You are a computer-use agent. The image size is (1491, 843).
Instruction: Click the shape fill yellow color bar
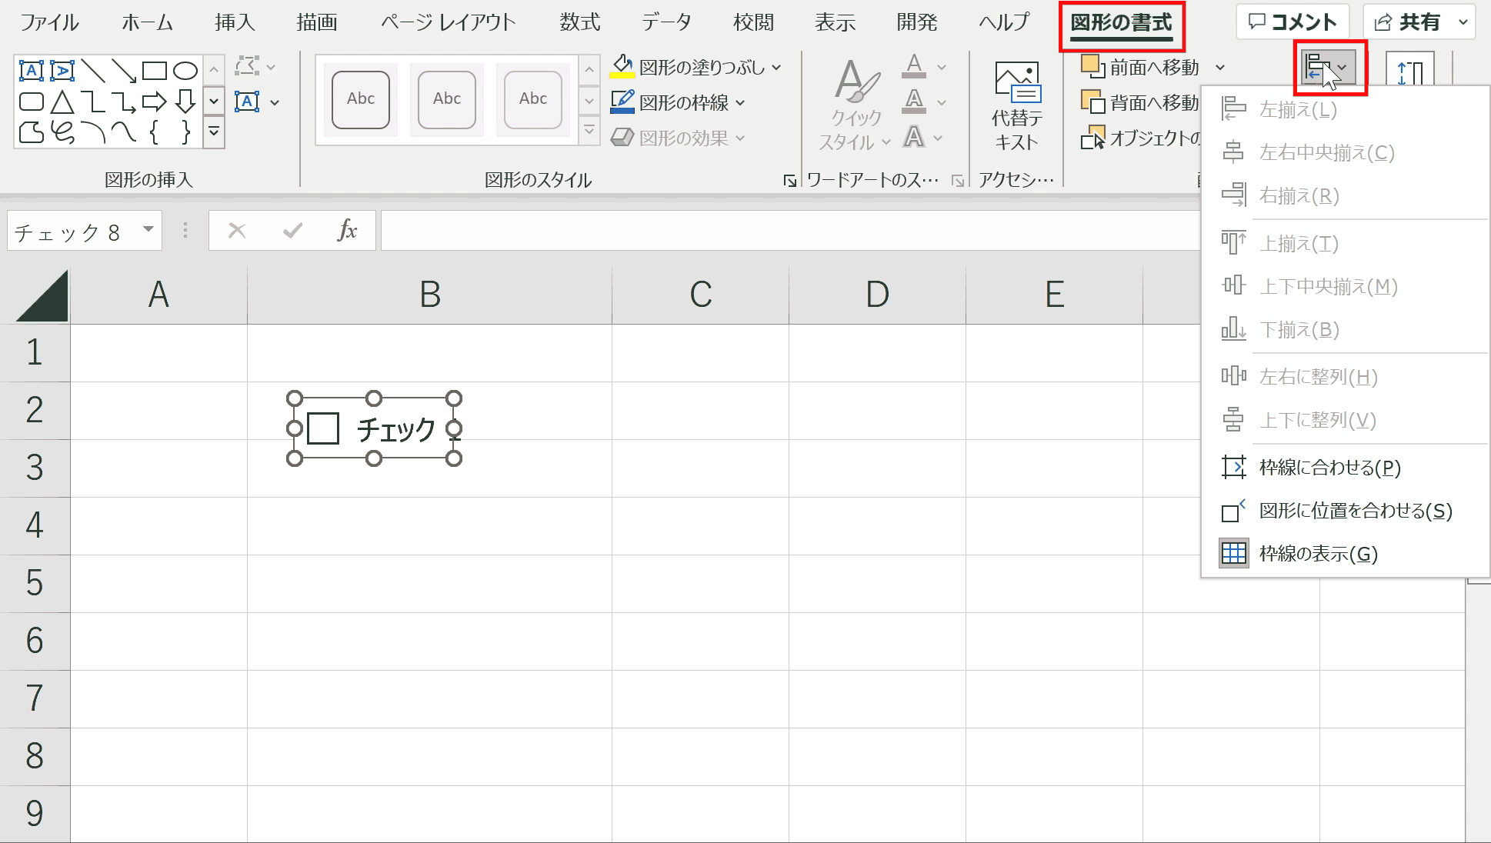(x=622, y=75)
